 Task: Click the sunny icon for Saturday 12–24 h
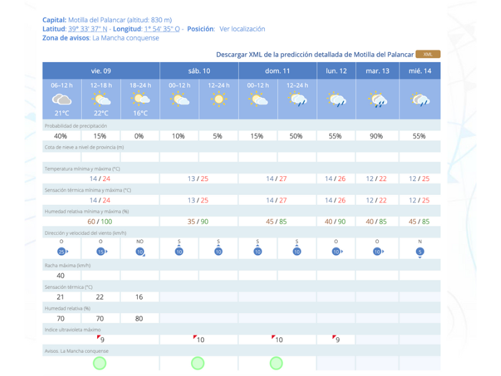tap(219, 99)
